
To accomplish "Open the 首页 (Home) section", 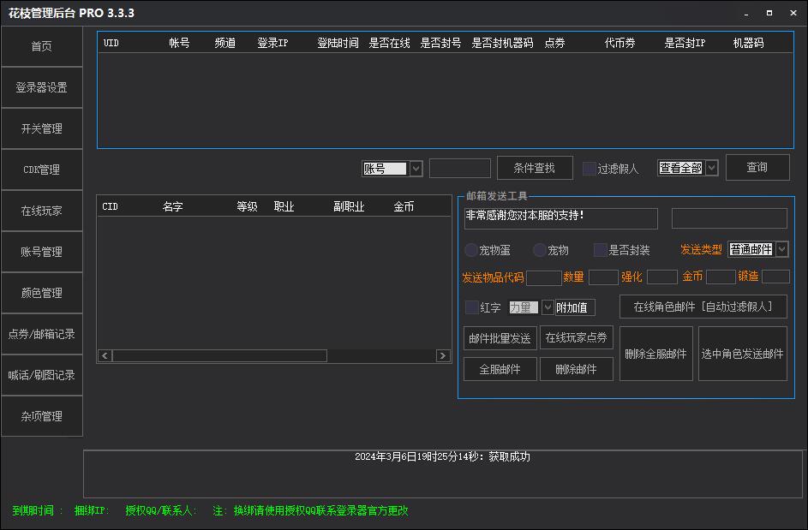I will (40, 46).
